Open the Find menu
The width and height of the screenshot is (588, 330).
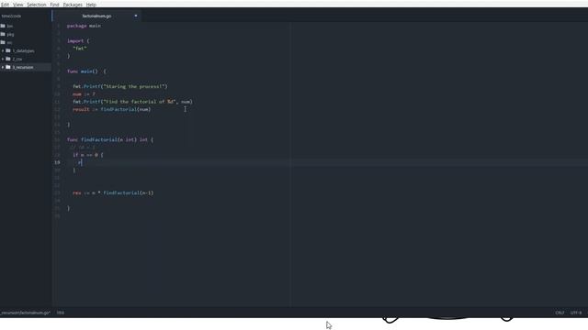pos(55,5)
